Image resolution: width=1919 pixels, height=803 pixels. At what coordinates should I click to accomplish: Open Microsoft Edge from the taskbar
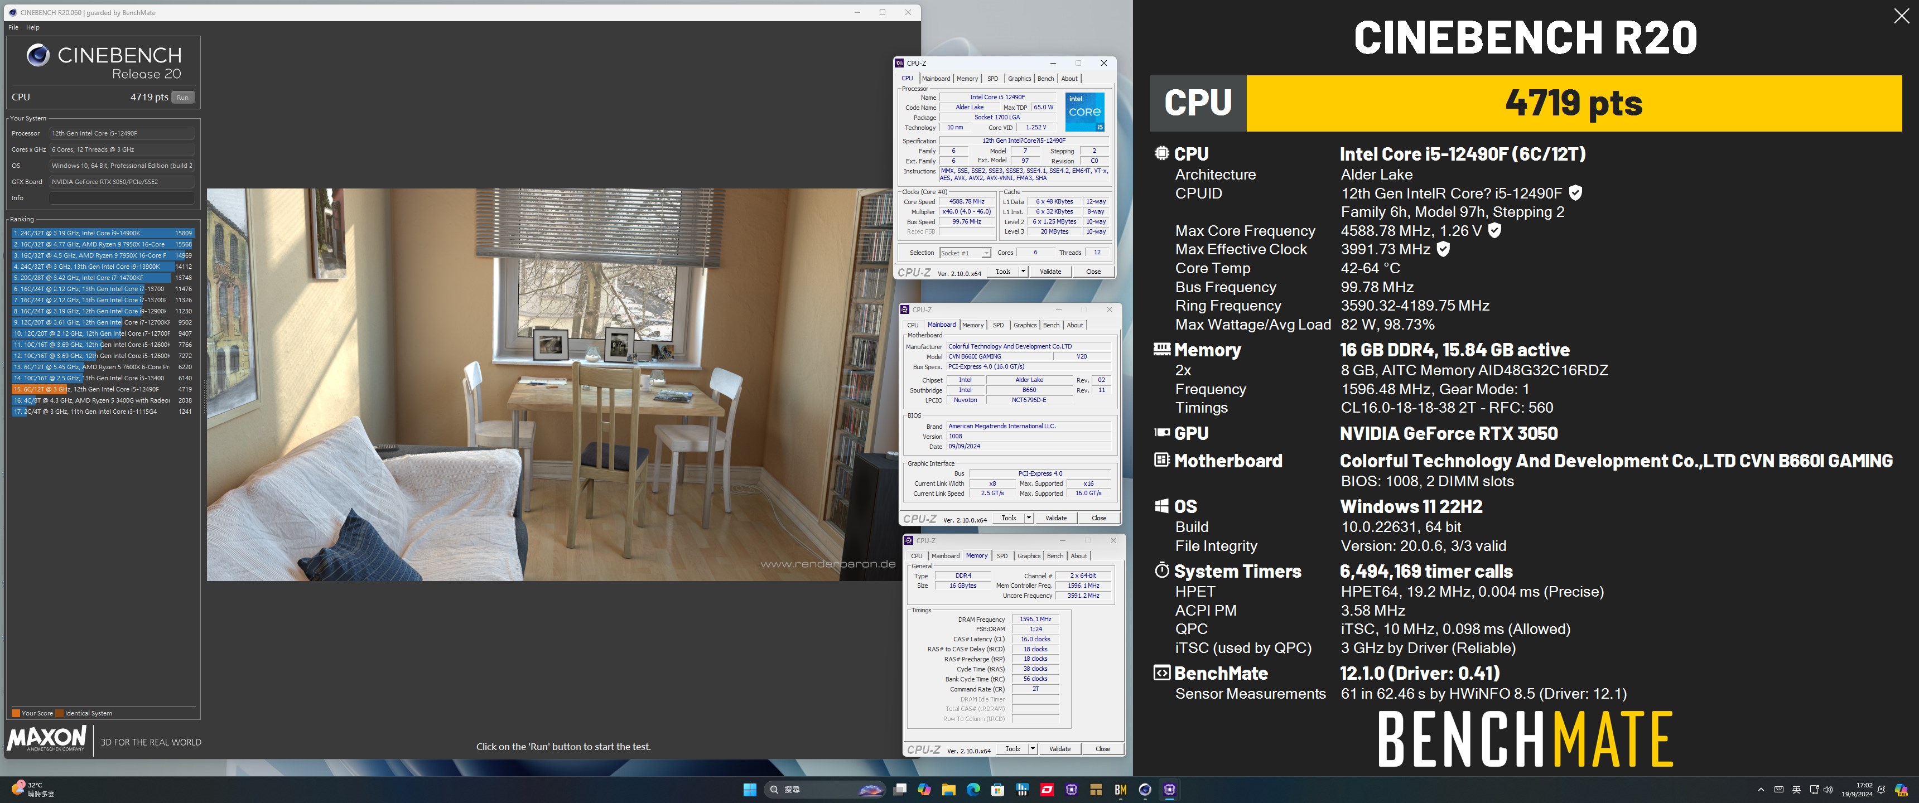point(973,790)
